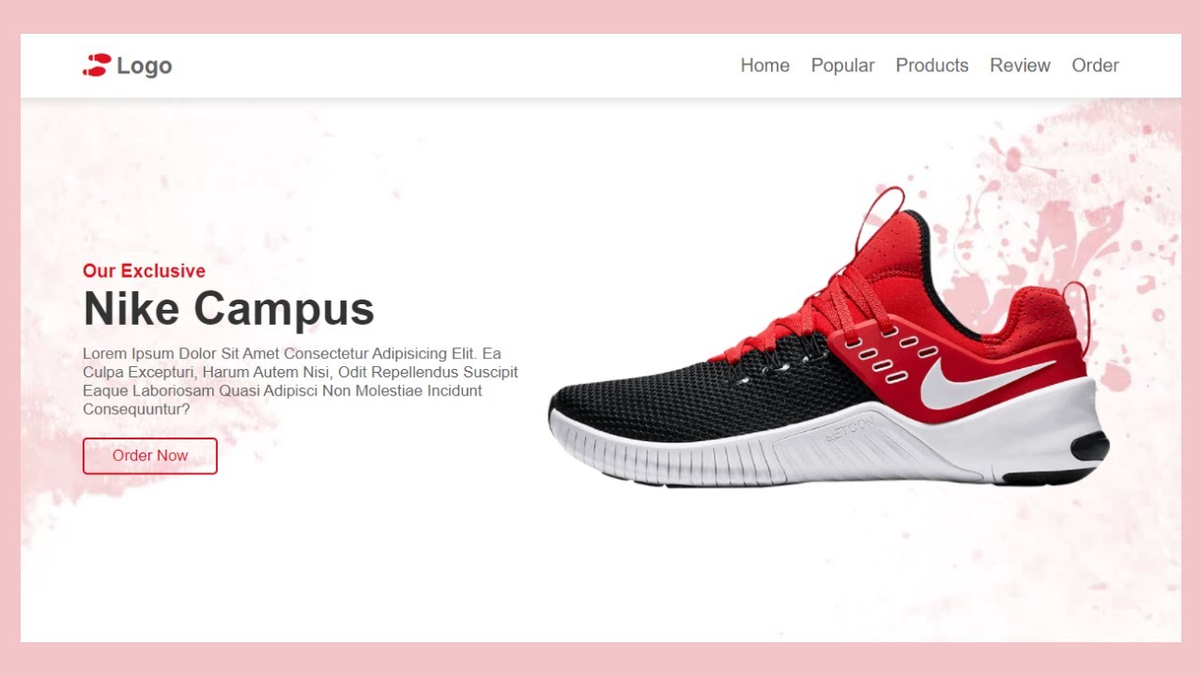Open the Review nav link
Screen dimensions: 1202x676
[1020, 66]
